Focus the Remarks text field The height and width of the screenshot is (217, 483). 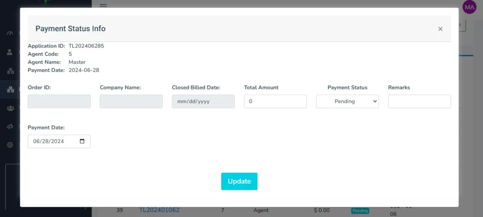pyautogui.click(x=419, y=101)
